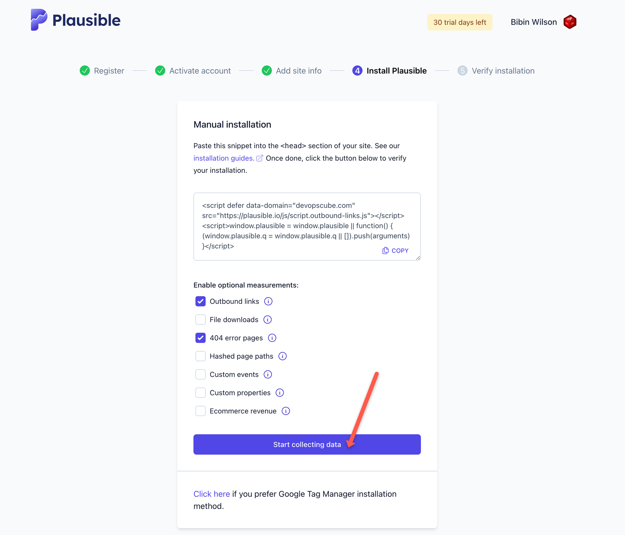Select the Verify installation step
The height and width of the screenshot is (535, 625).
click(502, 71)
